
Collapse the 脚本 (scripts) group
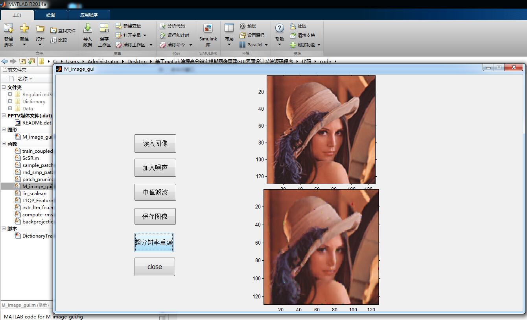(4, 229)
